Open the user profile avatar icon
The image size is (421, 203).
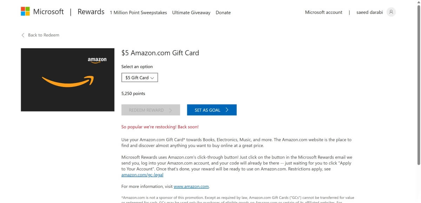point(391,12)
